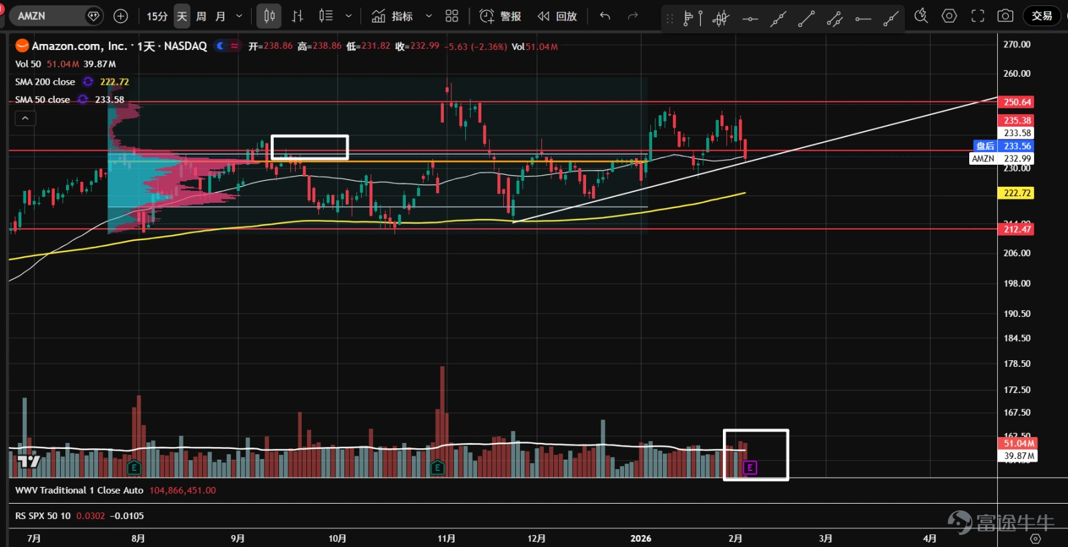Select the WWV Traditional indicator legend

(x=79, y=490)
